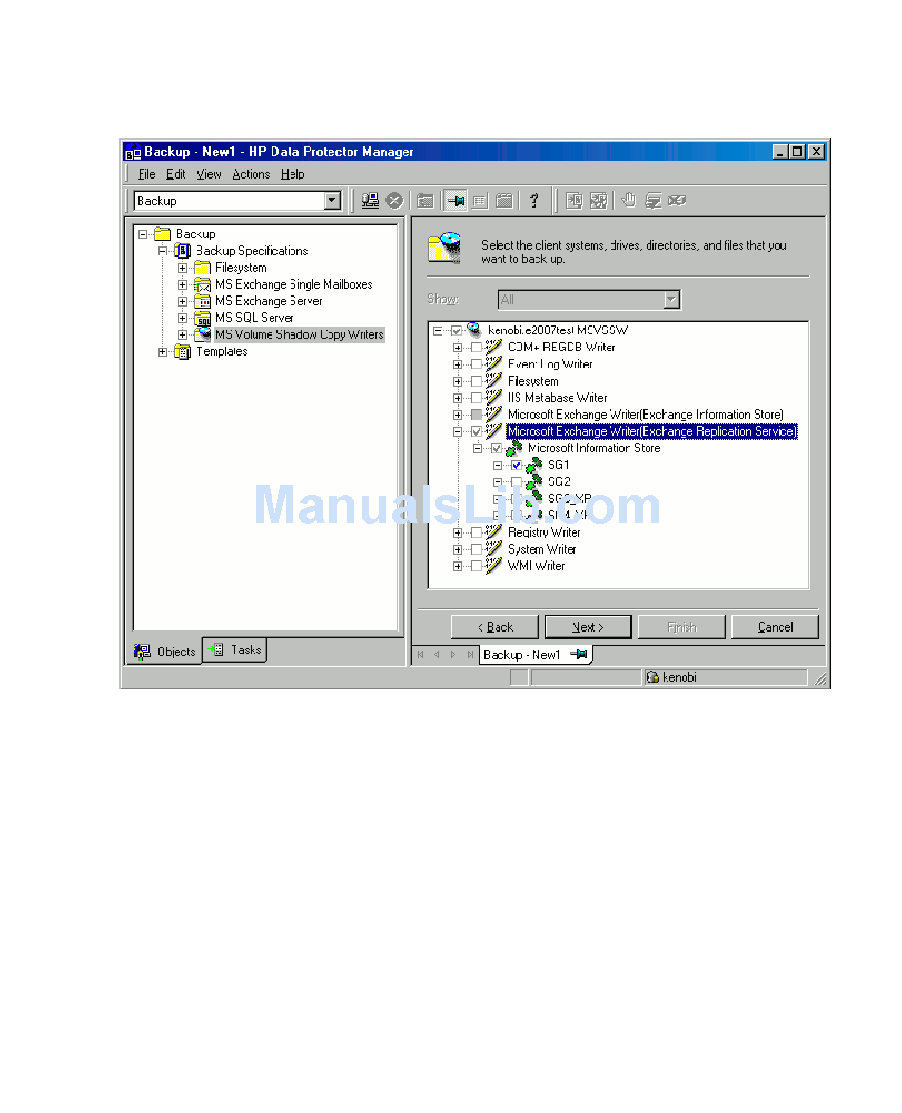Click the IIS Metabase Writer pencil icon
This screenshot has height=1113, width=902.
coord(494,398)
